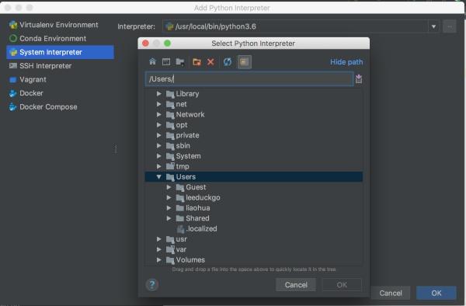
Task: Click OK in Add Python Interpreter window
Action: click(x=436, y=294)
